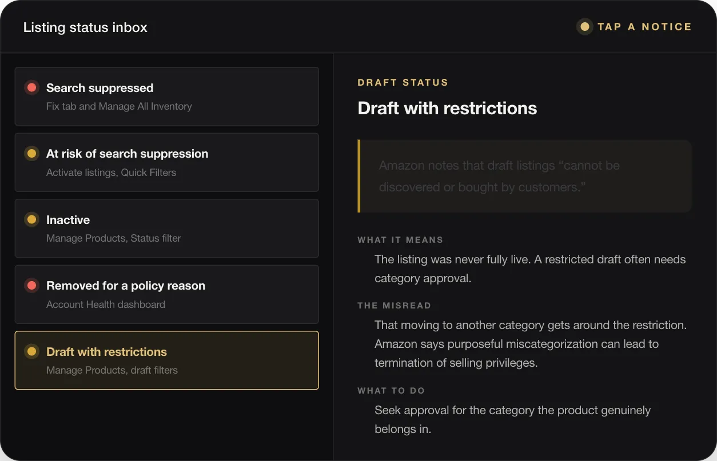Open the Inactive notice card
The height and width of the screenshot is (461, 717).
pos(166,229)
